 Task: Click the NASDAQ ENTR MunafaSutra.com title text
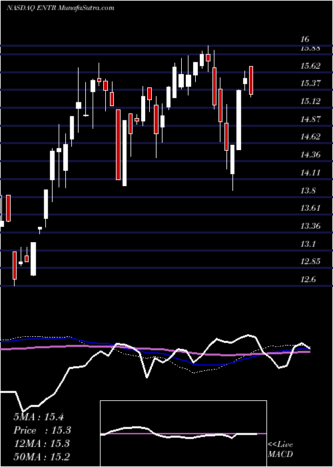[61, 8]
